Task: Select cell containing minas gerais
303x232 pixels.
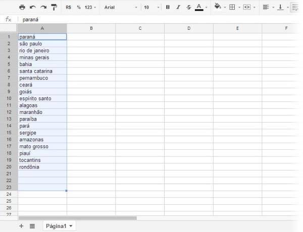Action: [42, 57]
